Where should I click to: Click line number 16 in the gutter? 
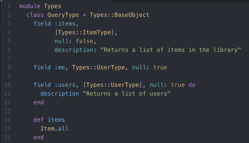pyautogui.click(x=7, y=137)
